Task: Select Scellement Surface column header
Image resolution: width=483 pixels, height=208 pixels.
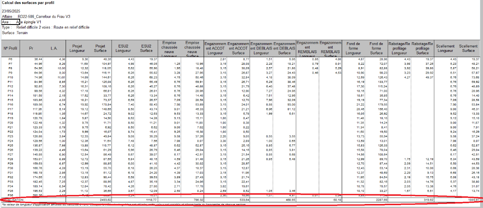Action: click(469, 48)
